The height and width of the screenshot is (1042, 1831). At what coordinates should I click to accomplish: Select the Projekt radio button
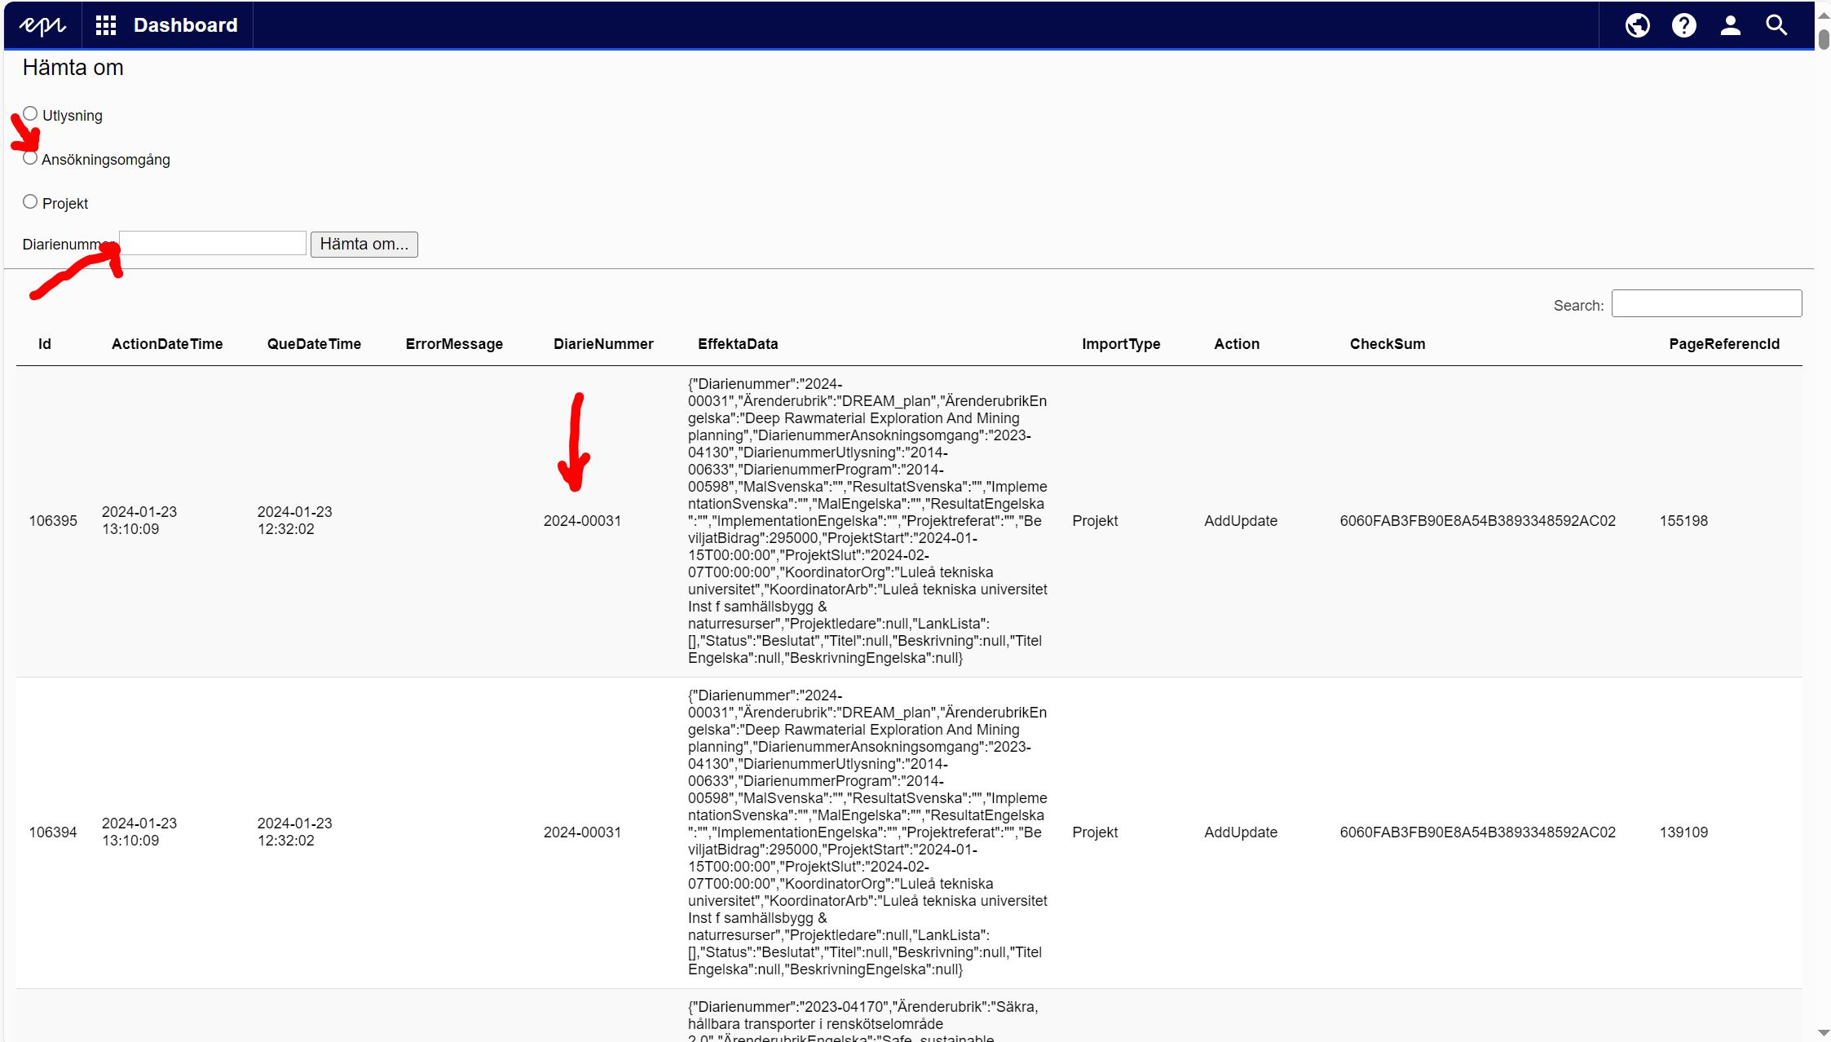[x=30, y=201]
